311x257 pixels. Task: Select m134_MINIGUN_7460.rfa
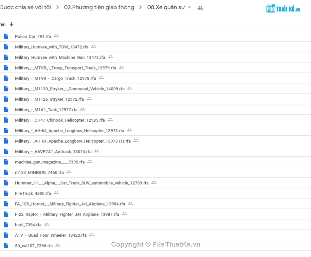(40, 173)
